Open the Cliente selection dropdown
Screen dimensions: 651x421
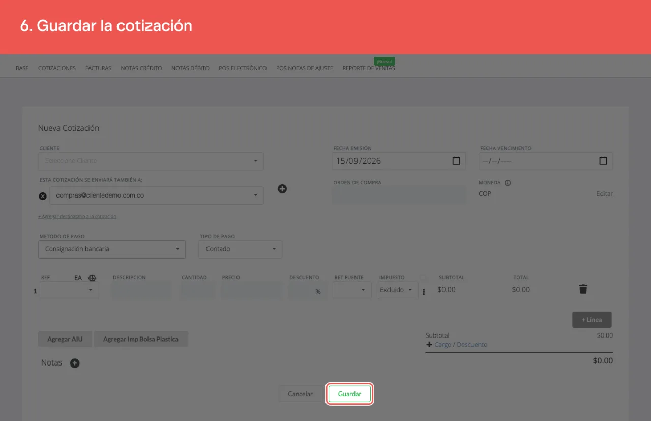click(151, 161)
